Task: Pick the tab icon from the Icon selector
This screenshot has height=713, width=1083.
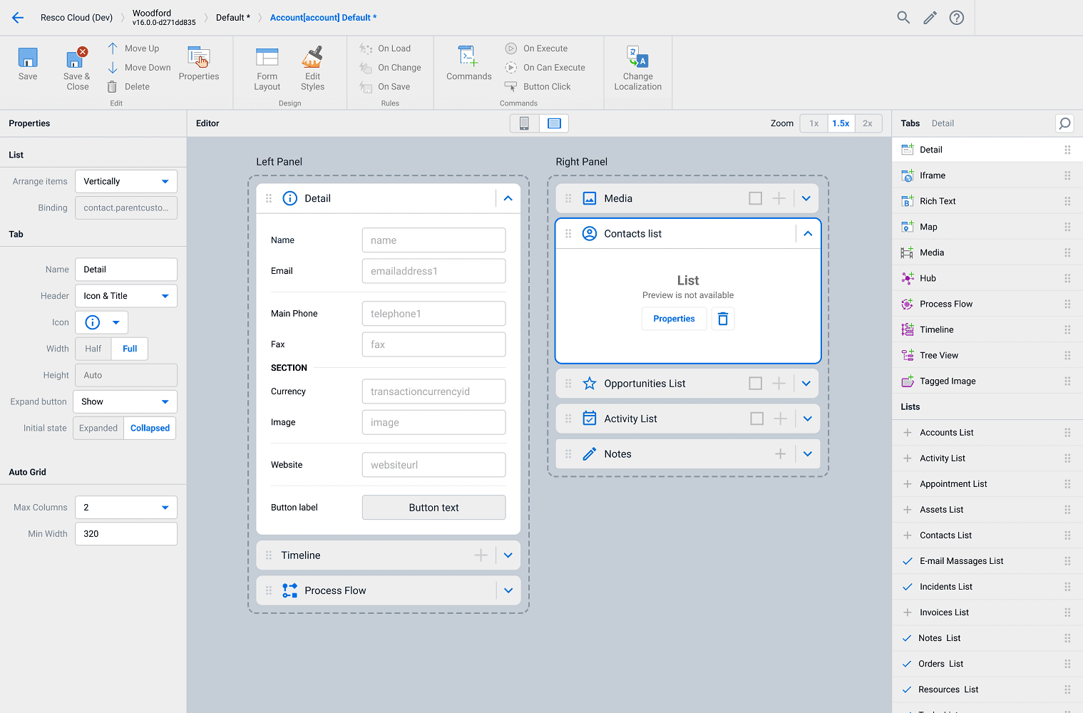Action: pos(102,322)
